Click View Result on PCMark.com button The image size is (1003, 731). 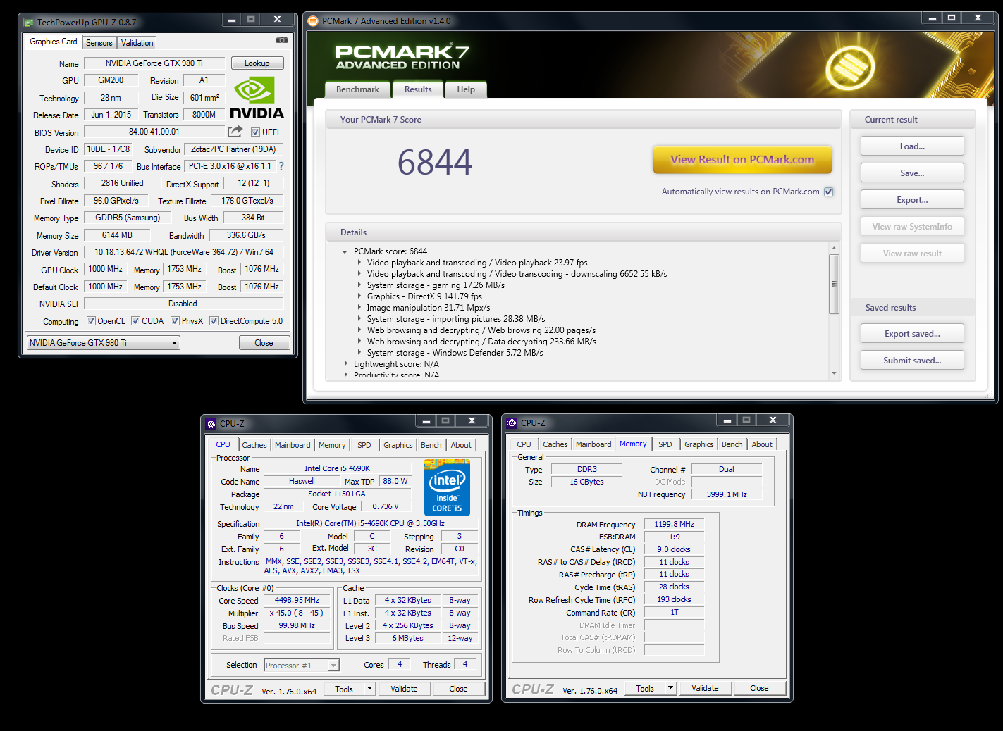coord(742,160)
